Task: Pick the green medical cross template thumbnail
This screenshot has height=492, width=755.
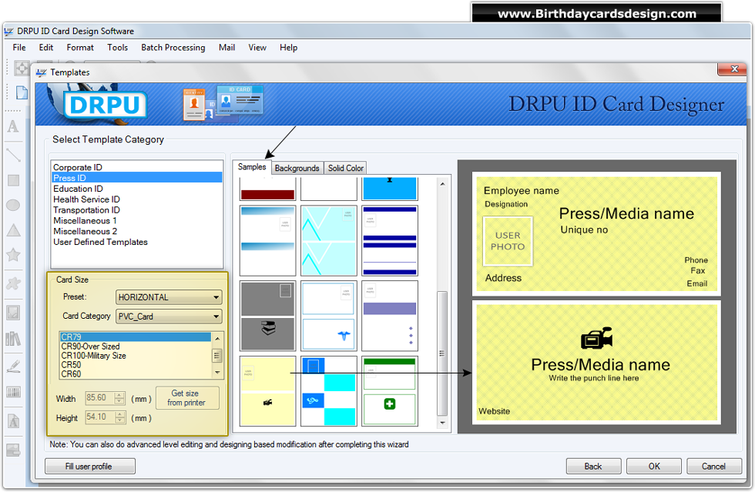Action: (x=390, y=391)
